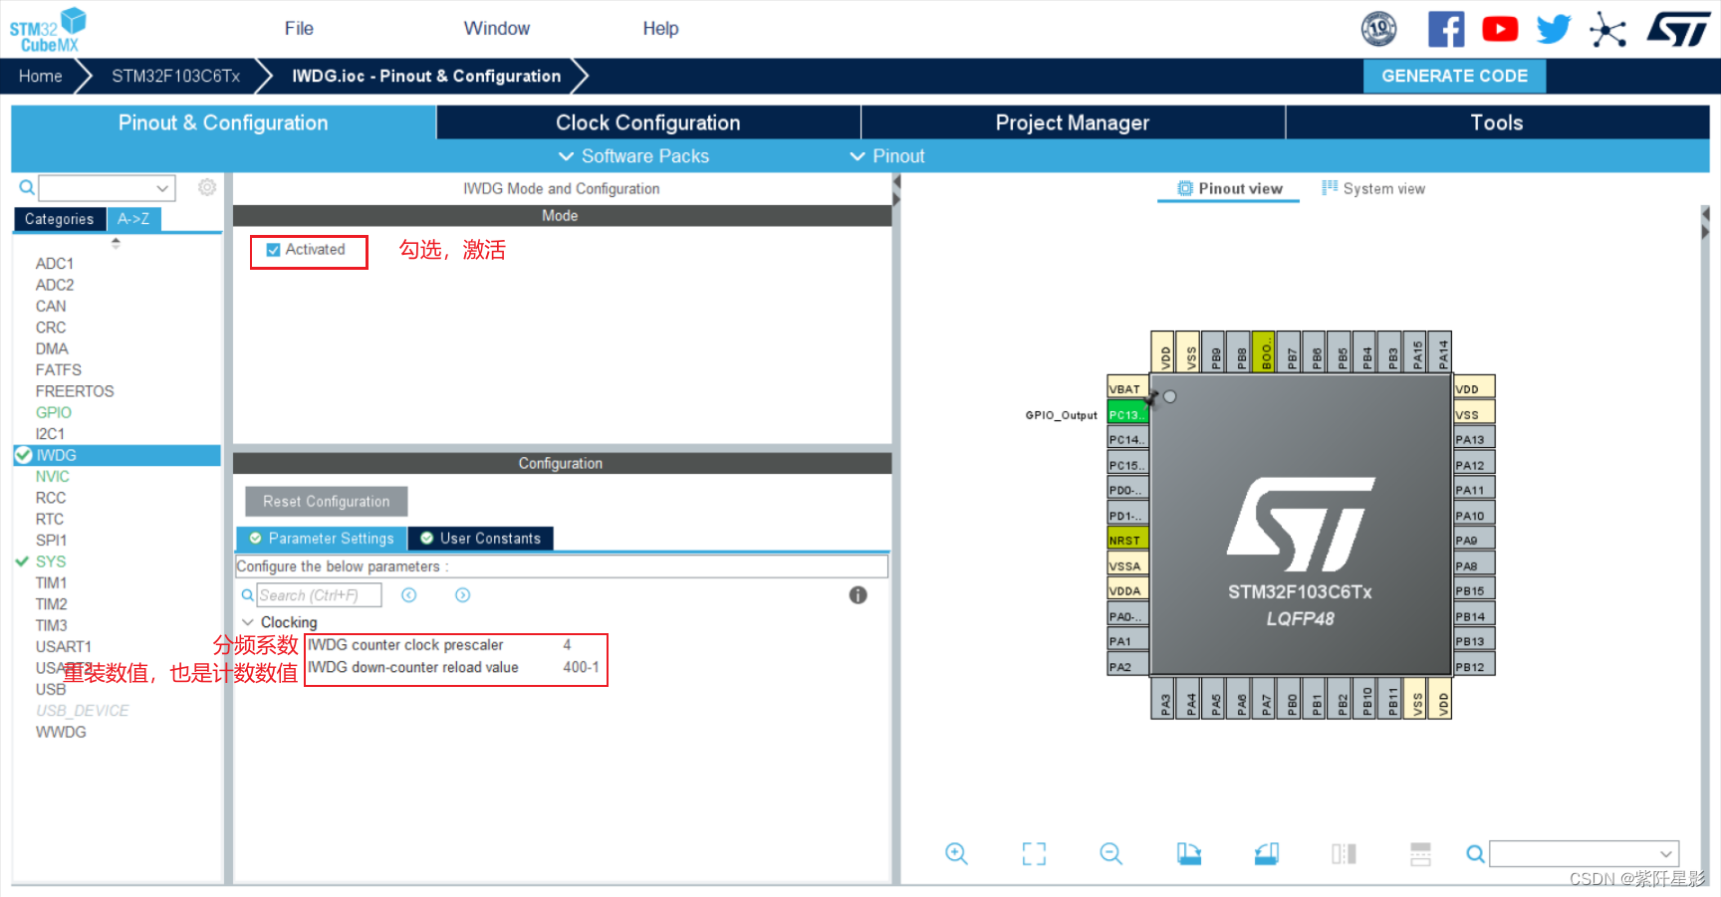1721x897 pixels.
Task: Select SYS in the category list
Action: (51, 561)
